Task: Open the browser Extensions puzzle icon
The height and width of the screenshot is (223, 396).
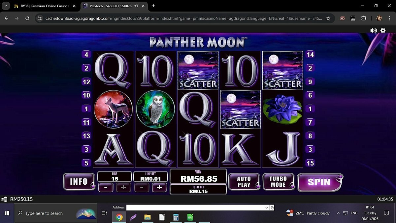Action: [364, 19]
